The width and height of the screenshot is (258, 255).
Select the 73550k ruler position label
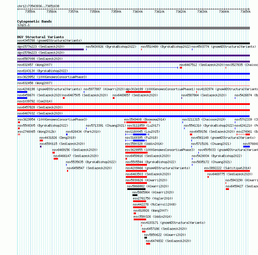pyautogui.click(x=30, y=12)
